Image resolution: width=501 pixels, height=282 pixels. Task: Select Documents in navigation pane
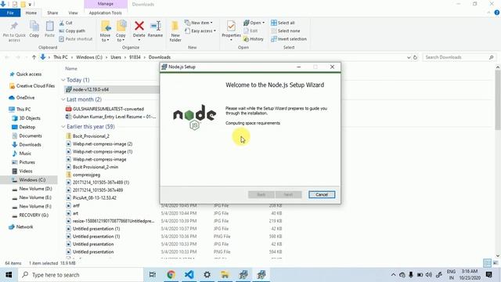31,136
